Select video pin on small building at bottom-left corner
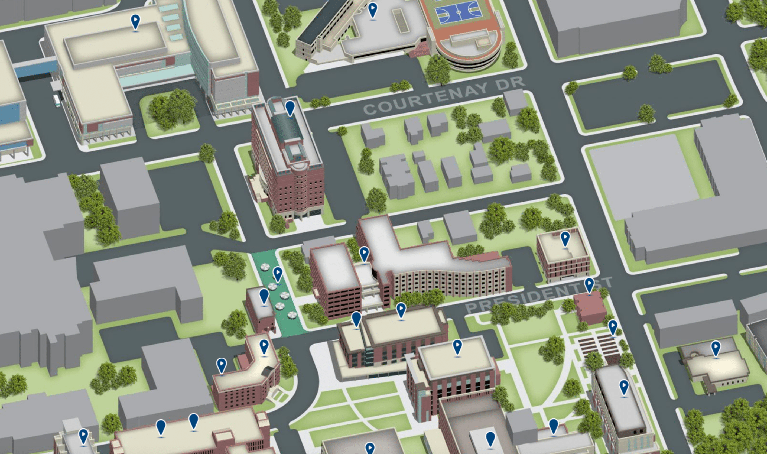Image resolution: width=767 pixels, height=454 pixels. [x=83, y=437]
